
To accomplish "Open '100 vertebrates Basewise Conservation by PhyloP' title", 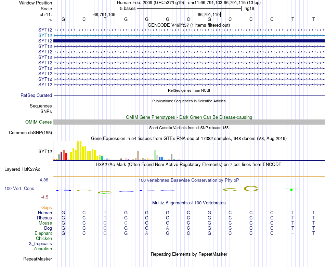I will click(189, 180).
